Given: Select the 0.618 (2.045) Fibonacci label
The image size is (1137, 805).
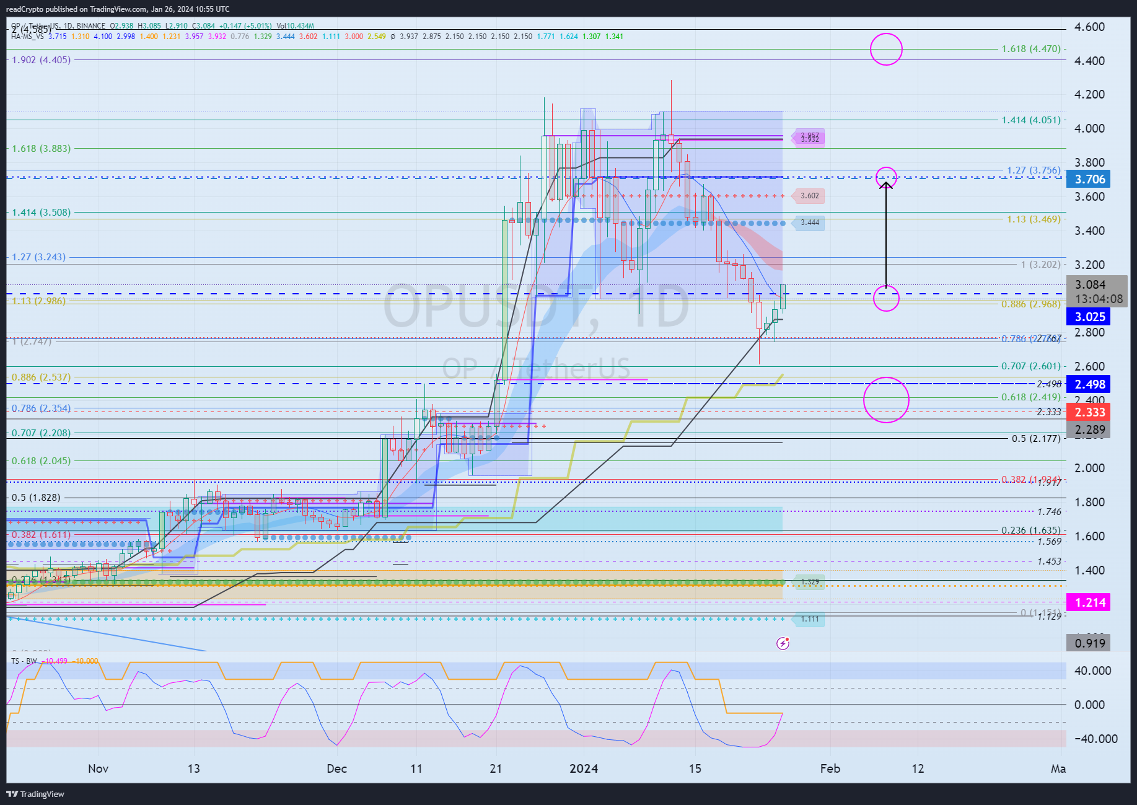Looking at the screenshot, I should [42, 461].
